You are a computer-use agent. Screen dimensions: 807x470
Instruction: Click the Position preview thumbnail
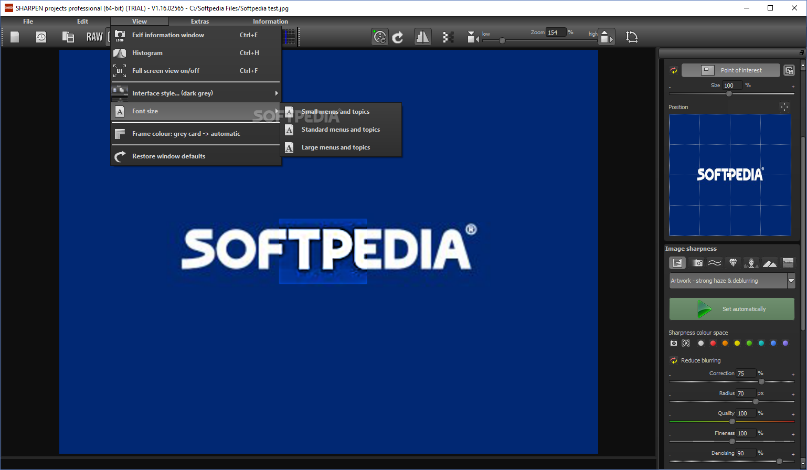pos(730,175)
